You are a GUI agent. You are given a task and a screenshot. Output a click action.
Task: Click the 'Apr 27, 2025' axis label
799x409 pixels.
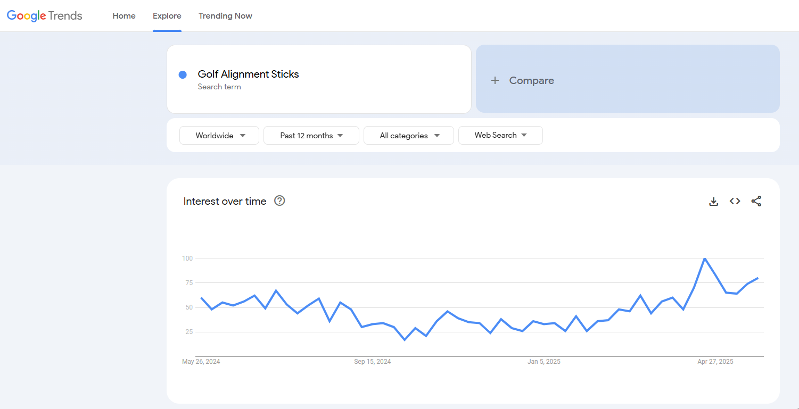(x=715, y=362)
